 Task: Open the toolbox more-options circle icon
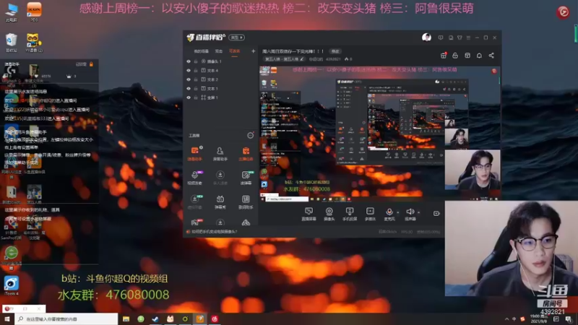(x=250, y=136)
